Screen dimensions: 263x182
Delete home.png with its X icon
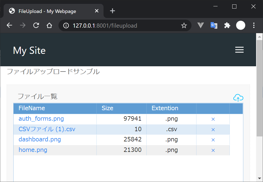213,151
